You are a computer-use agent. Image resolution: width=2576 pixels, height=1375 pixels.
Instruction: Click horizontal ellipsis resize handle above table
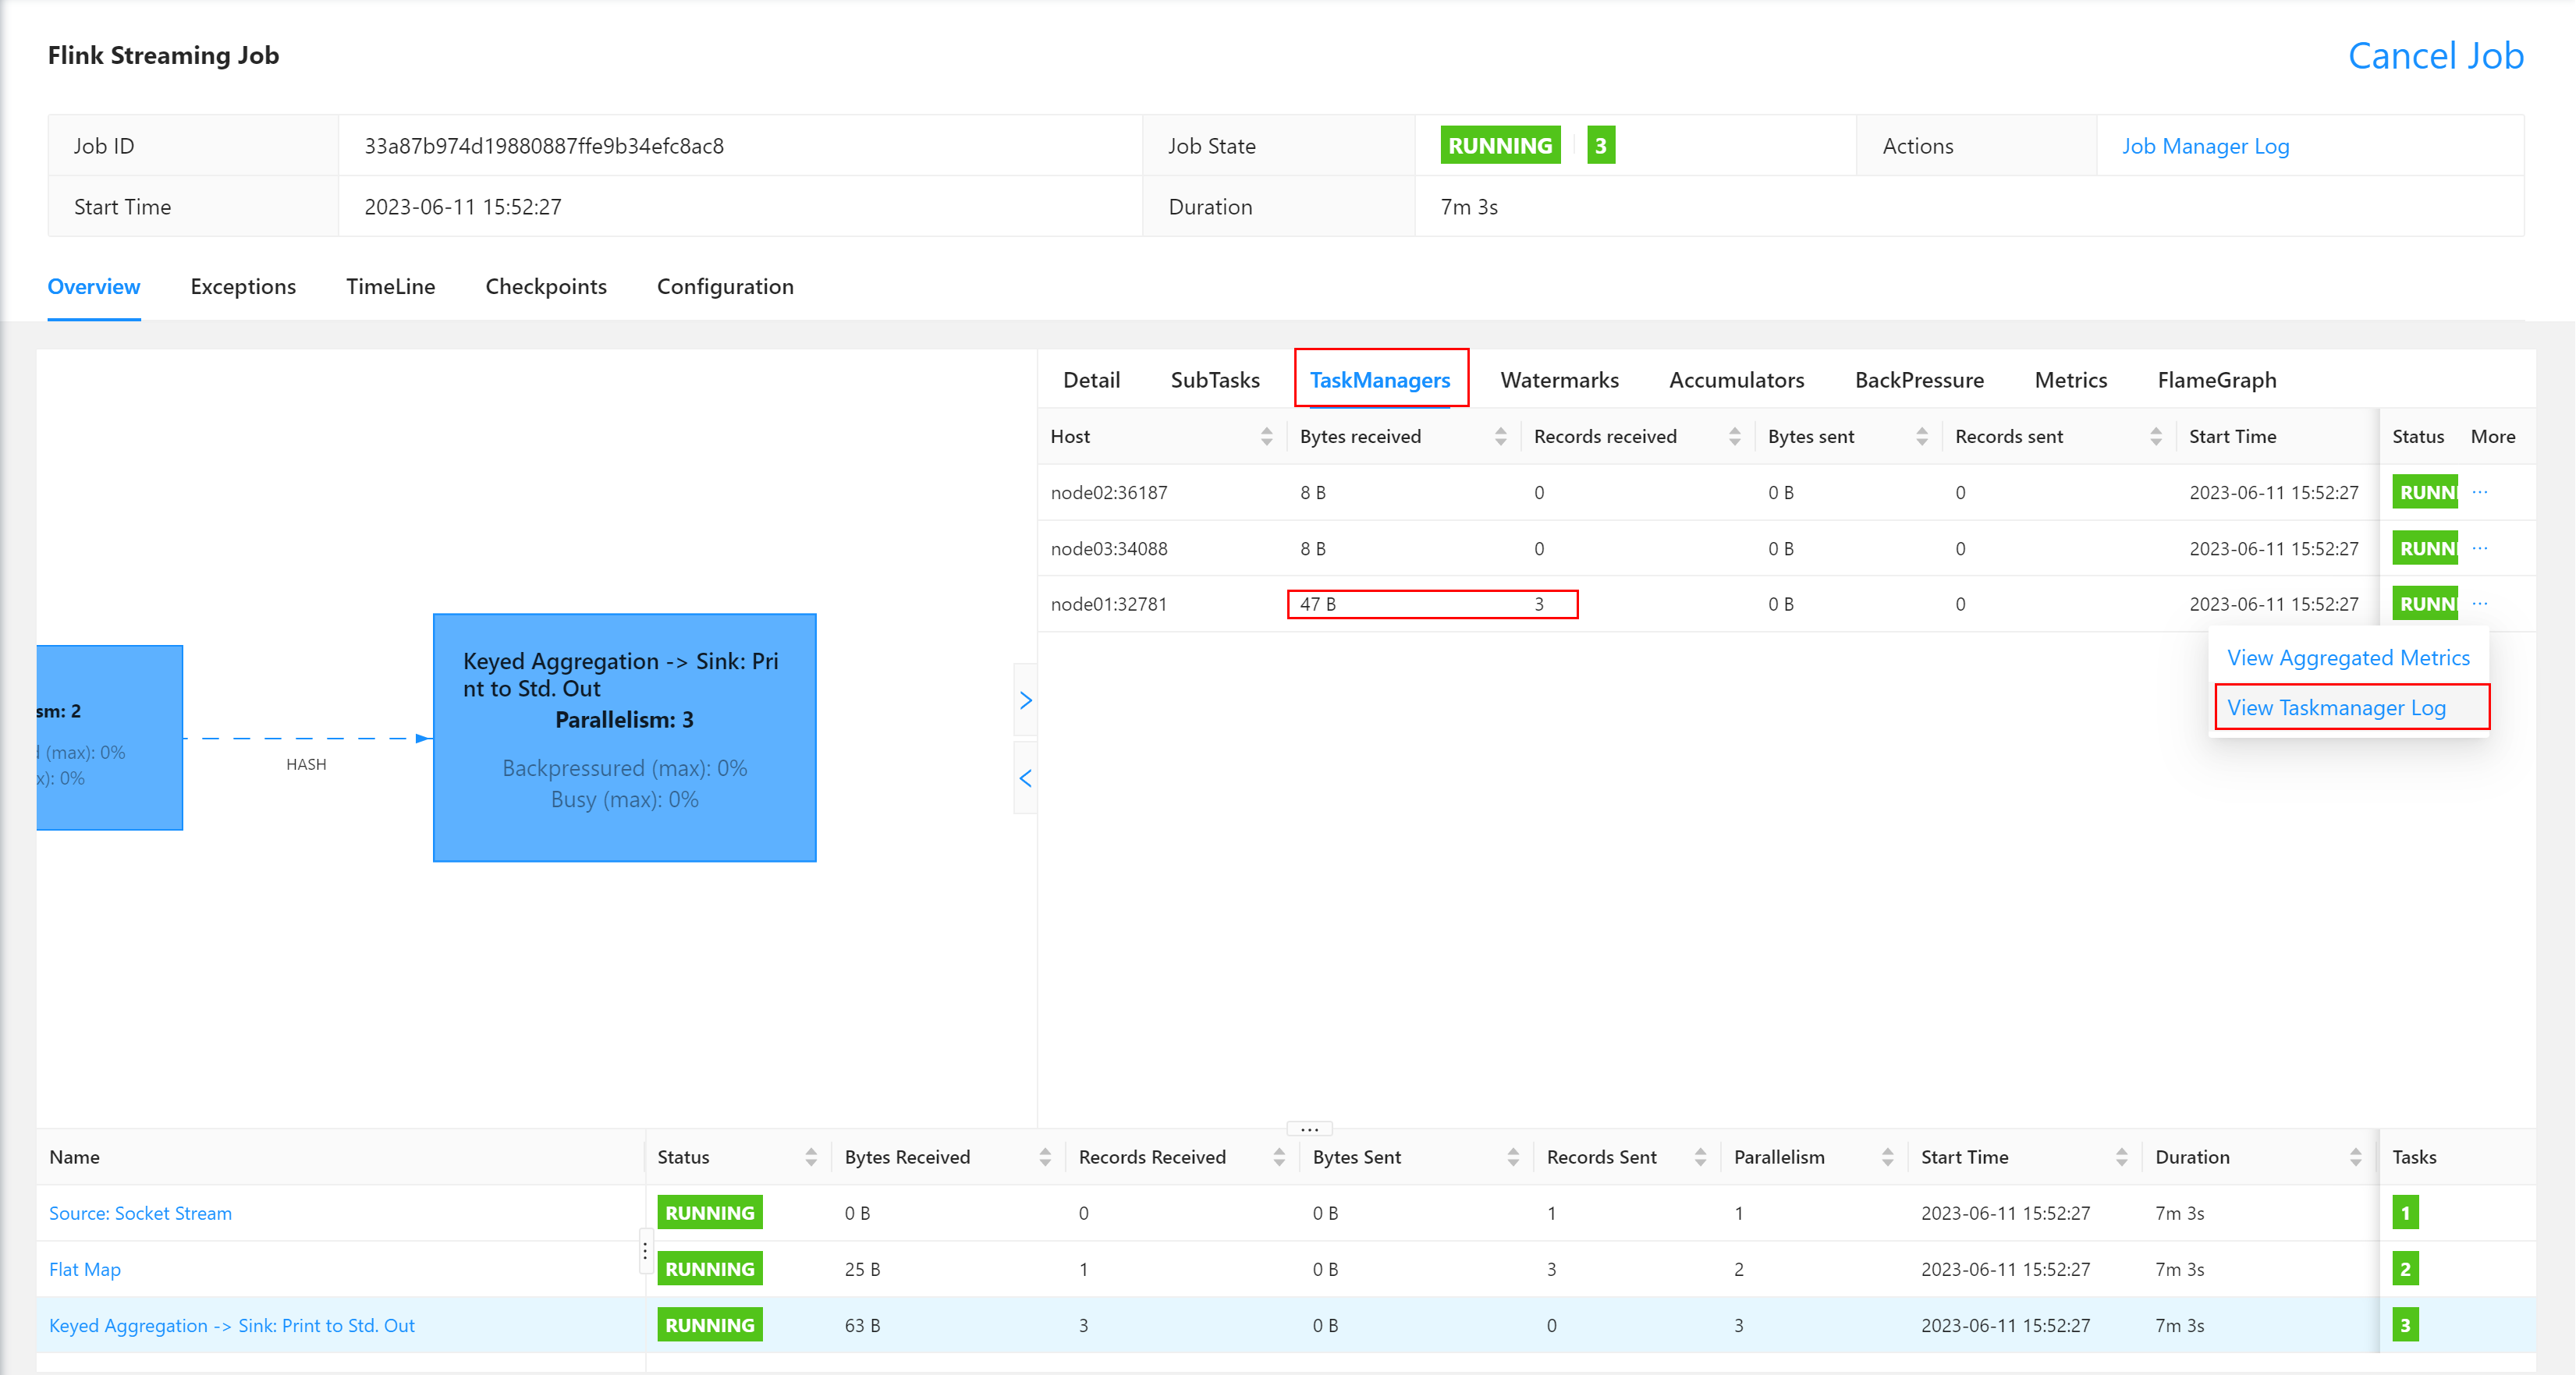click(x=1309, y=1129)
